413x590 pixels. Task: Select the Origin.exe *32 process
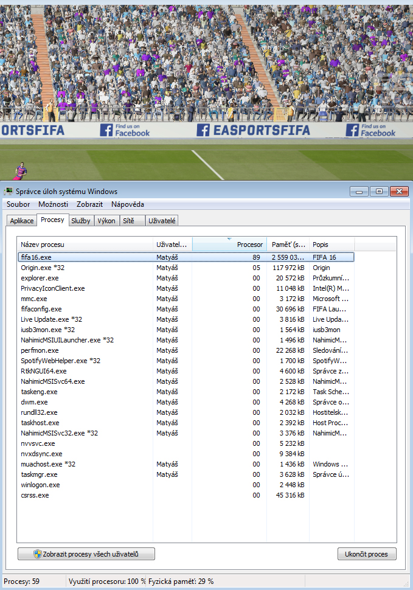(186, 268)
